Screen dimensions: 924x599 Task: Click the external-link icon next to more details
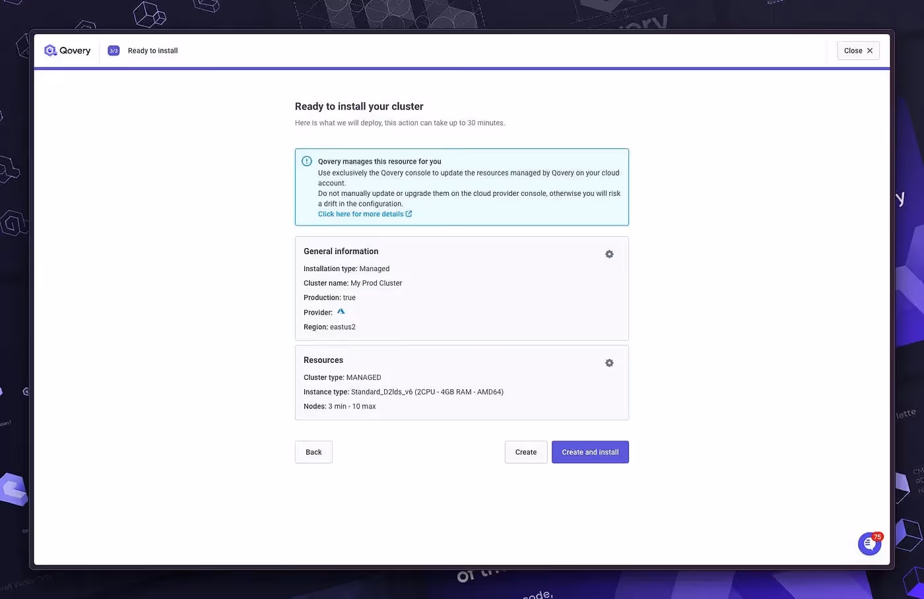(x=409, y=213)
